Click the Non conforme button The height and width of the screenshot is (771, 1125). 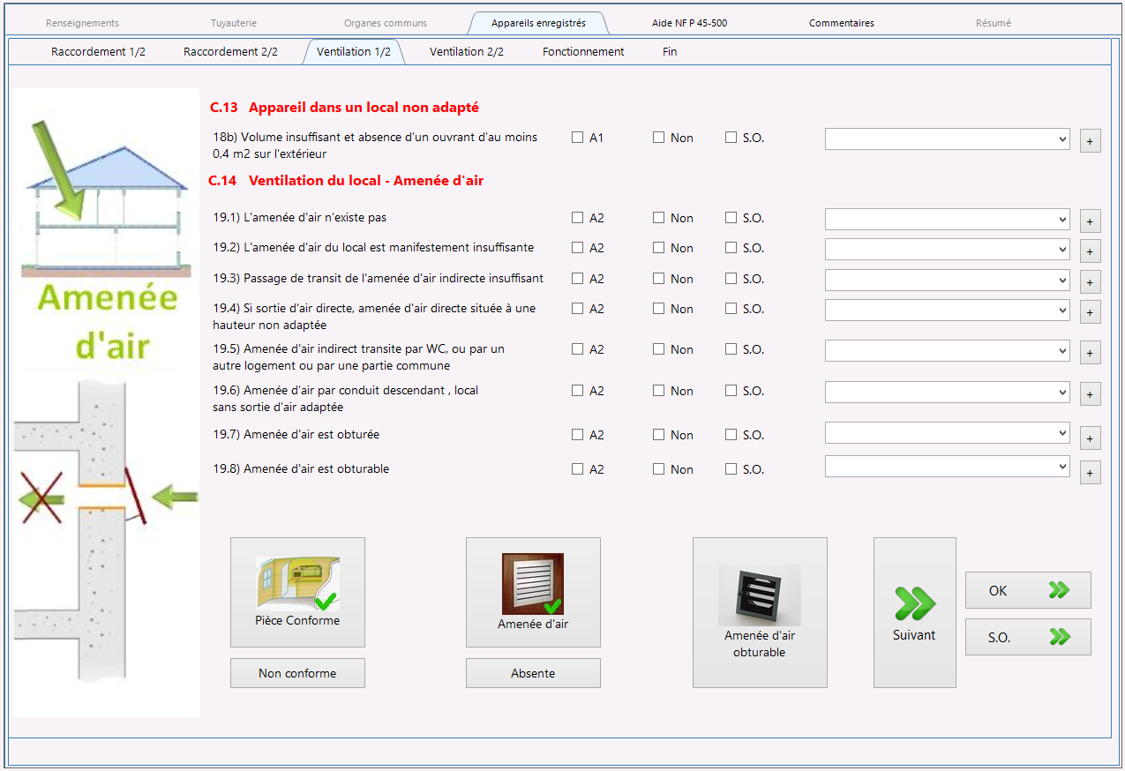[297, 673]
